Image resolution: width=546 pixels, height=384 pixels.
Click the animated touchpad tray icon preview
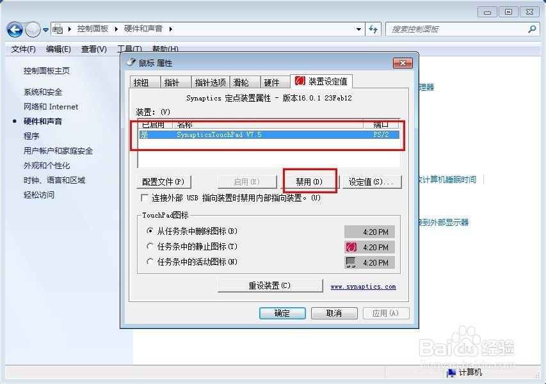351,263
